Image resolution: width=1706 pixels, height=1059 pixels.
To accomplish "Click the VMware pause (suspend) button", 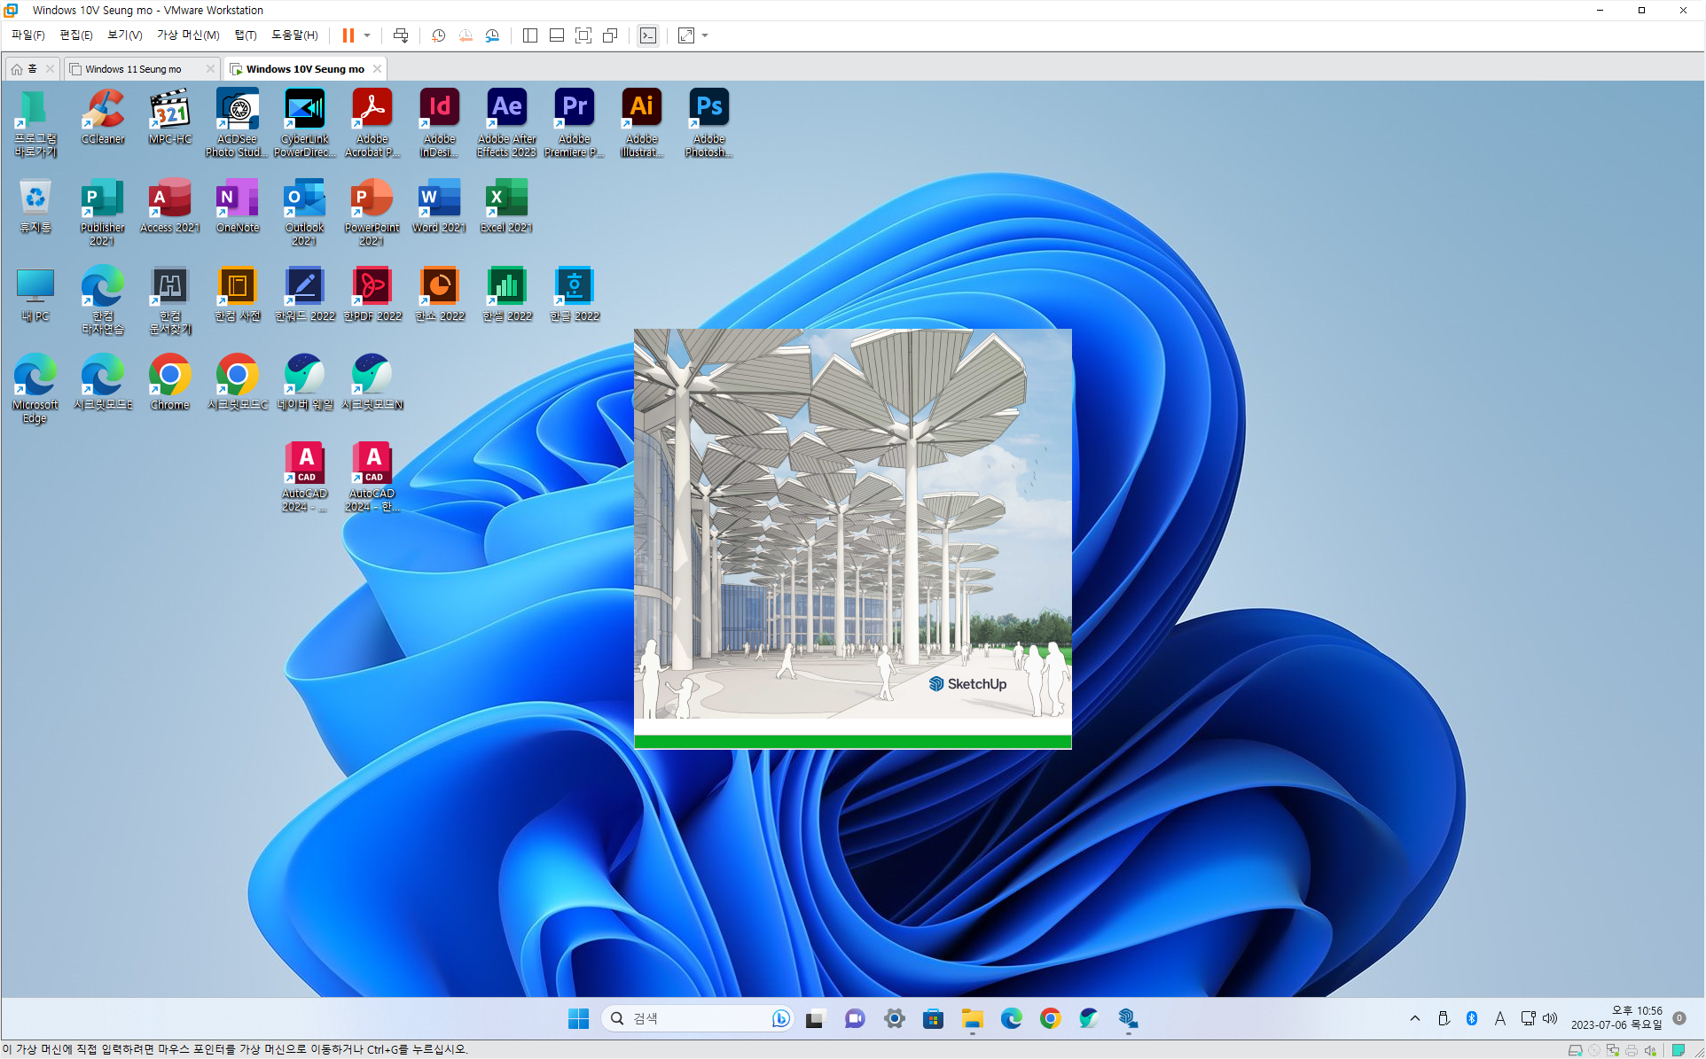I will point(348,35).
